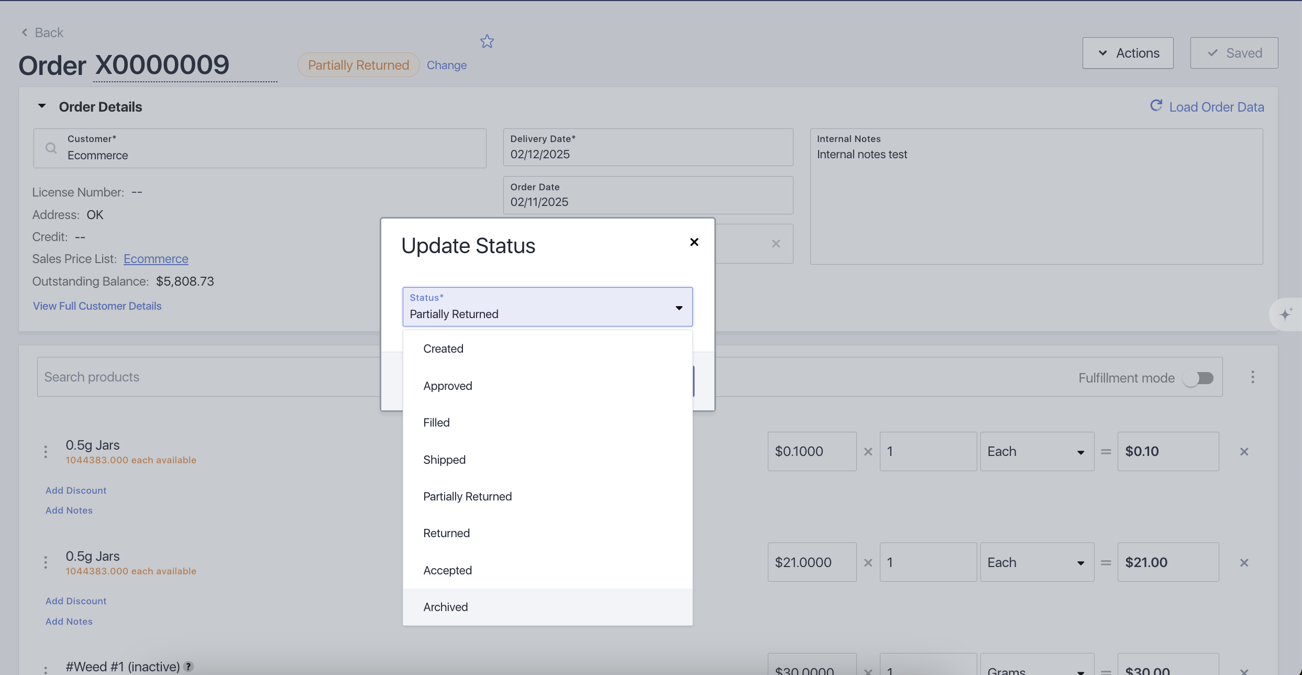Image resolution: width=1302 pixels, height=675 pixels.
Task: Click the #Weed #1 (inactive) product name
Action: pos(123,667)
